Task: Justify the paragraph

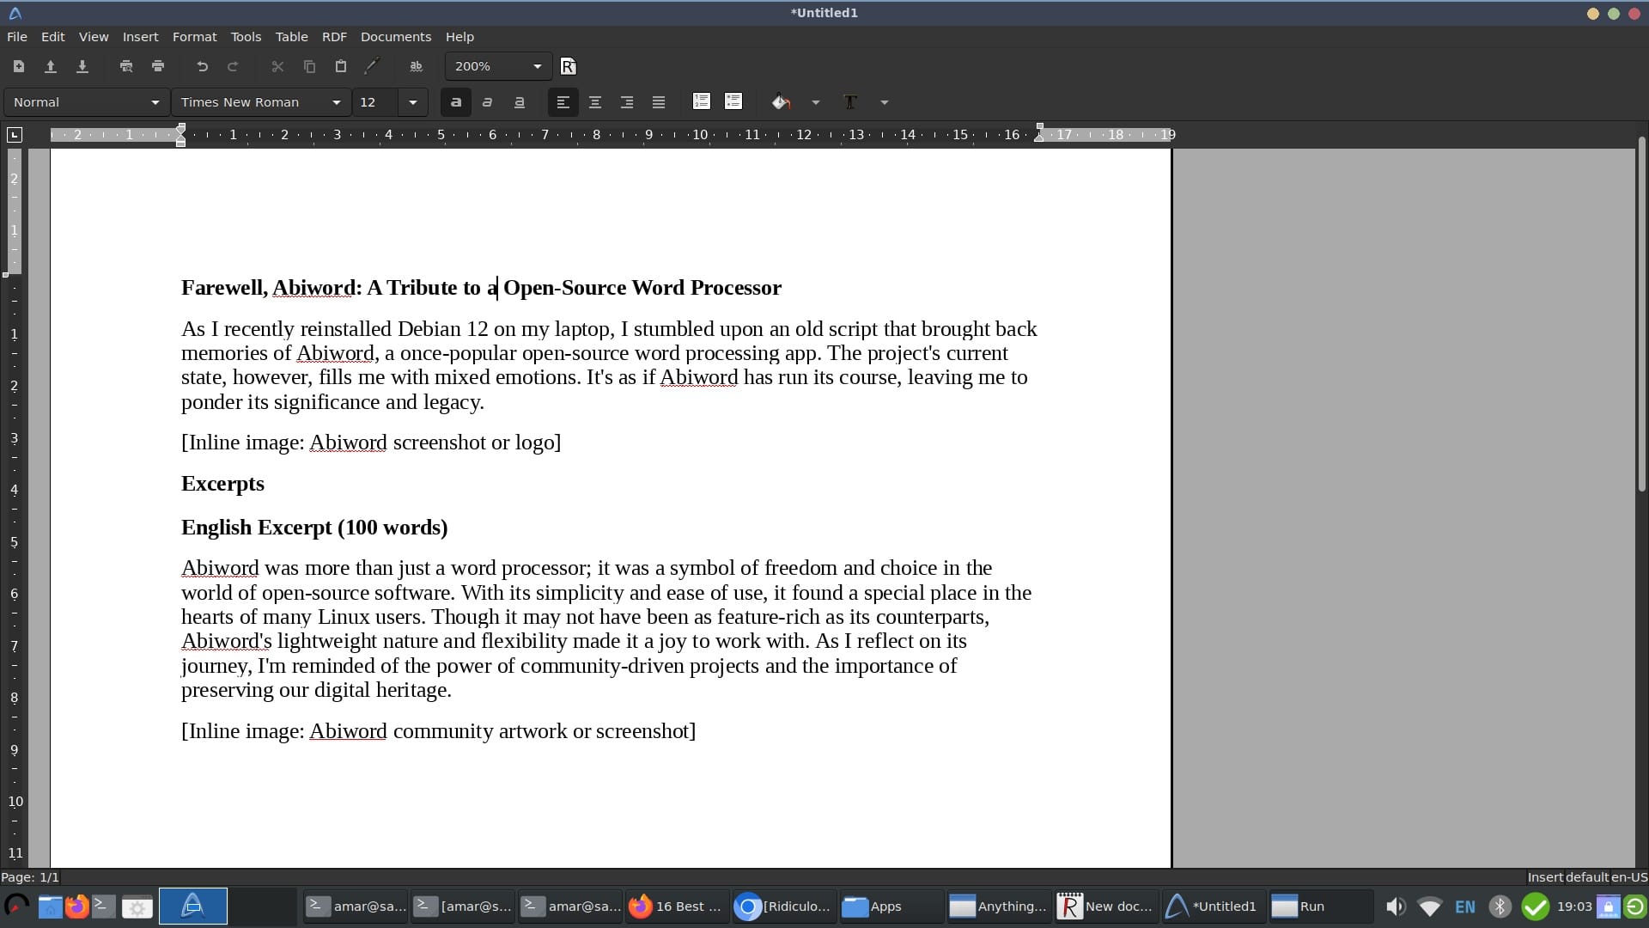Action: pyautogui.click(x=659, y=102)
